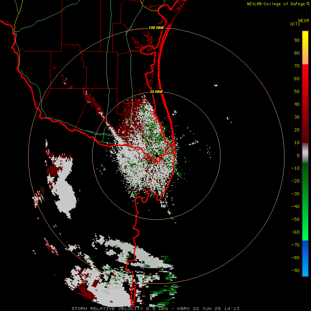Click the 10 value on the velocity scale
The width and height of the screenshot is (311, 311).
pos(297,143)
